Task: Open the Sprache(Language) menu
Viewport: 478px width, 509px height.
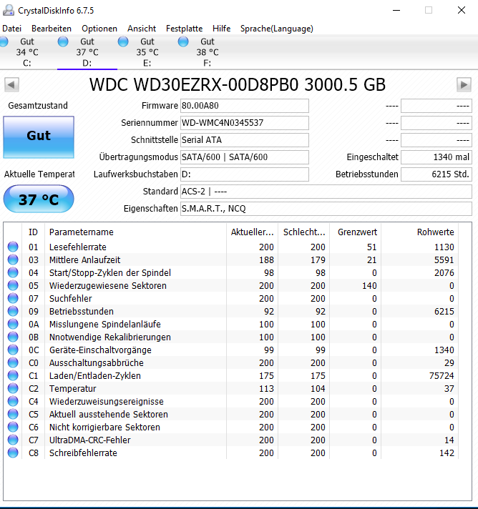Action: [277, 29]
